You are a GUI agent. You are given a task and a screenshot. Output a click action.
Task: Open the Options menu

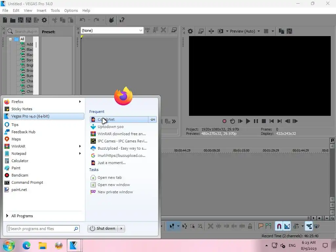tap(71, 10)
